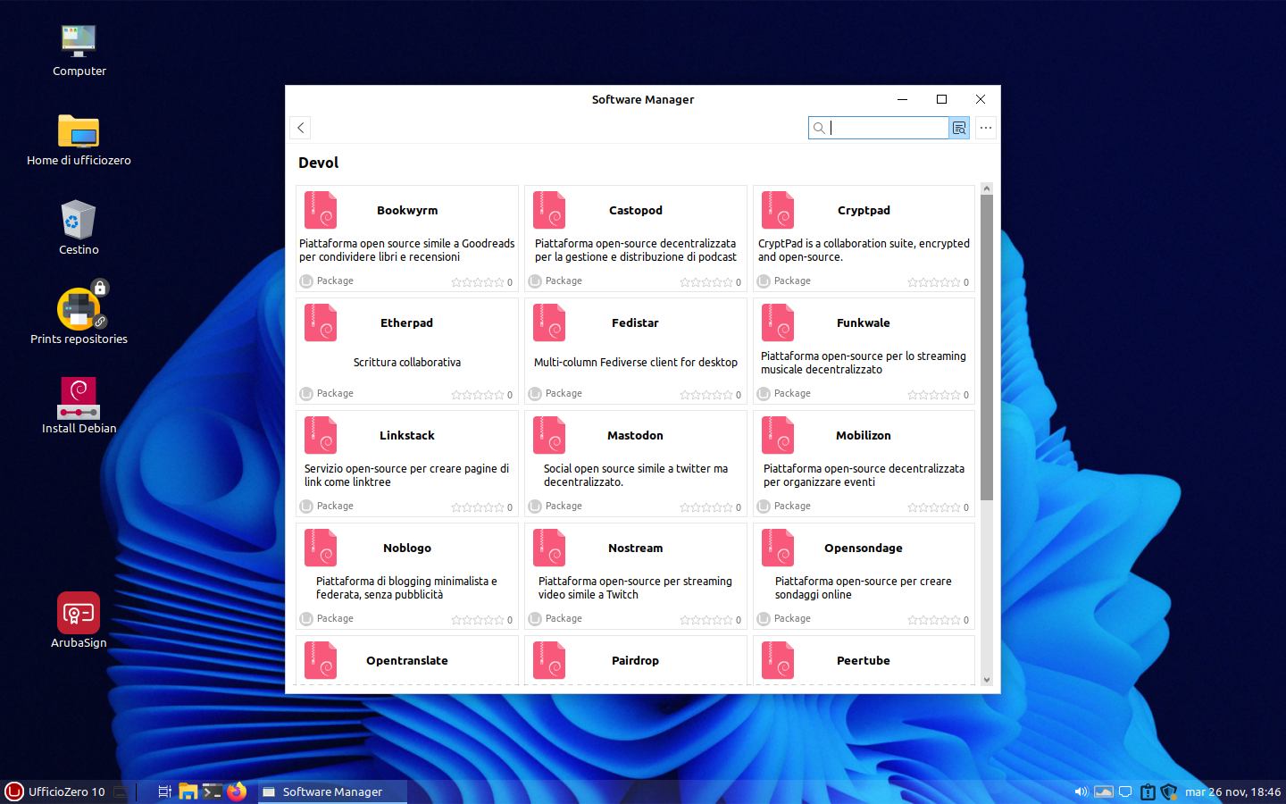Open Firefox from the taskbar
The height and width of the screenshot is (804, 1286).
(x=237, y=791)
